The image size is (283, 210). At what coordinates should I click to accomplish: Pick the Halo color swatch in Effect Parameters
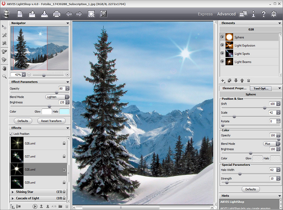[x=64, y=111]
